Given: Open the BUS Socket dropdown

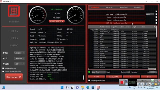Looking at the screenshot, I should tap(19, 53).
